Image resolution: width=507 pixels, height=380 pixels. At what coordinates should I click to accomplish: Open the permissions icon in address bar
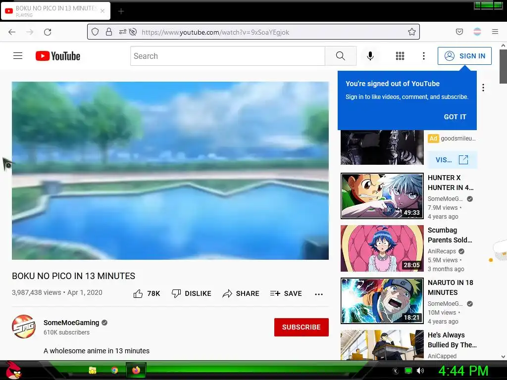pos(123,32)
